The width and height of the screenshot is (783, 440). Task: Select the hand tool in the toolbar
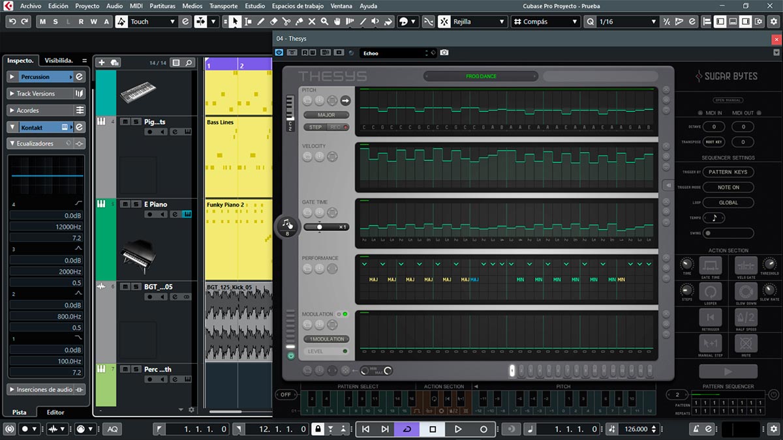337,22
